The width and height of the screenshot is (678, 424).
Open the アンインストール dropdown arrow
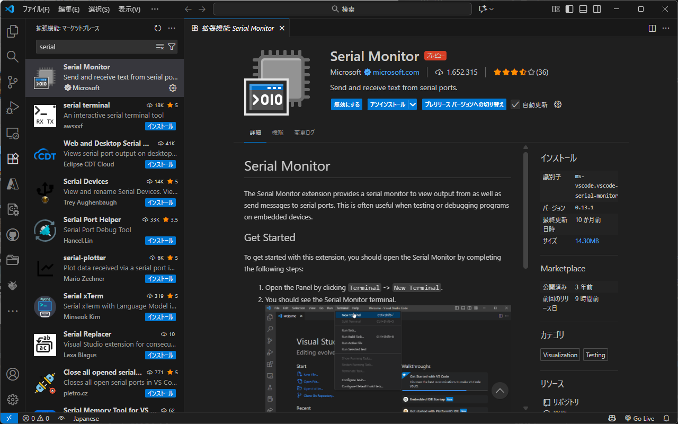tap(413, 104)
